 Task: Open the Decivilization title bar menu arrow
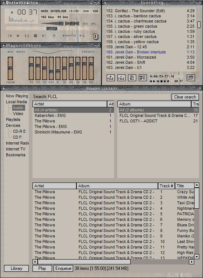click(4, 3)
